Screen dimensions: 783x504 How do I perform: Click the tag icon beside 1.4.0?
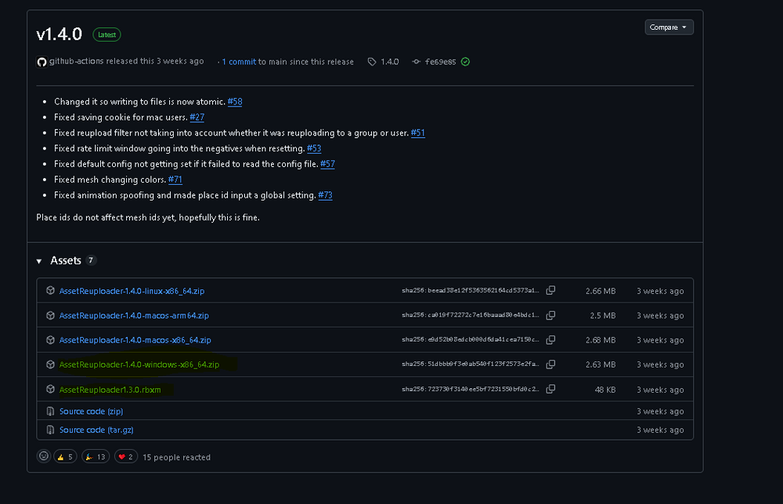pos(371,62)
